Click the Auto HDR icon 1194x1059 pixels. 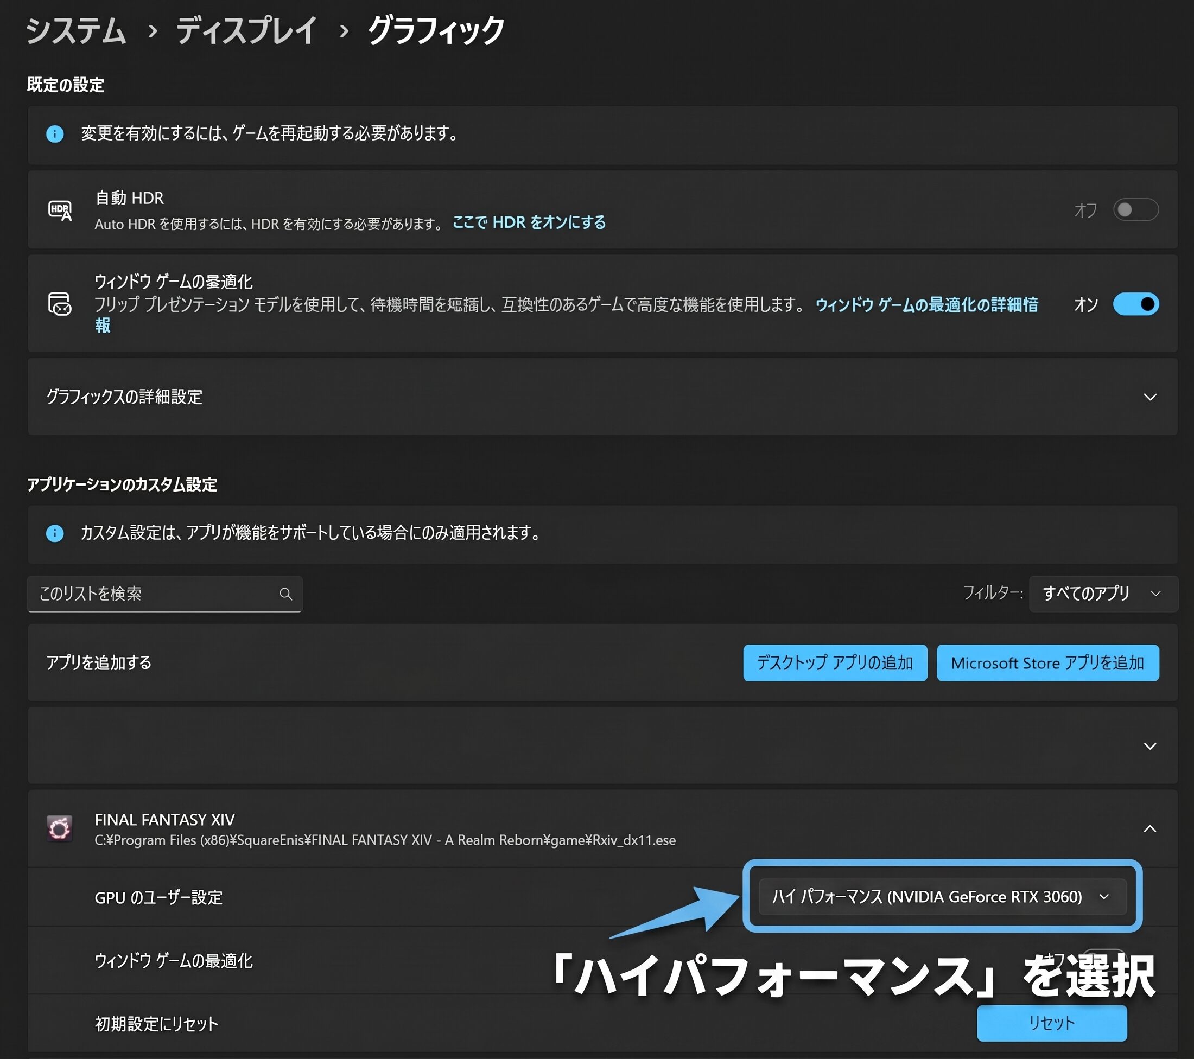pos(60,210)
